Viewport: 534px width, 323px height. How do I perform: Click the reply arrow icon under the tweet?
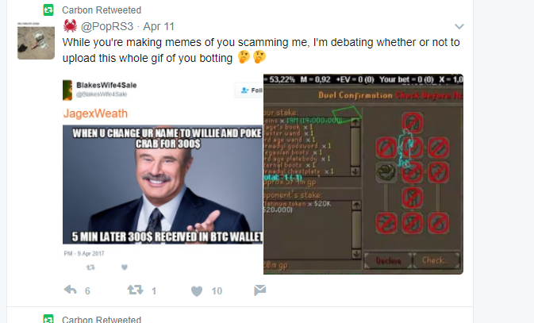[x=71, y=290]
